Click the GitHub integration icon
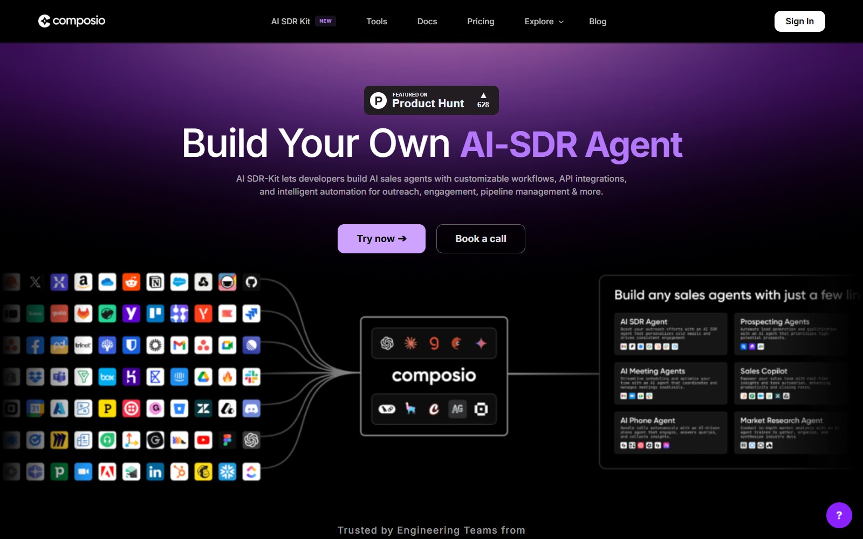The image size is (863, 539). (x=251, y=282)
